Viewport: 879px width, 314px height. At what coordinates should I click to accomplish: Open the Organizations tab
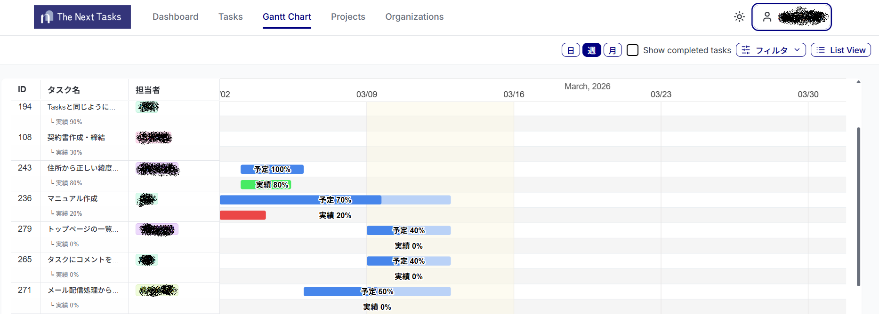coord(414,17)
